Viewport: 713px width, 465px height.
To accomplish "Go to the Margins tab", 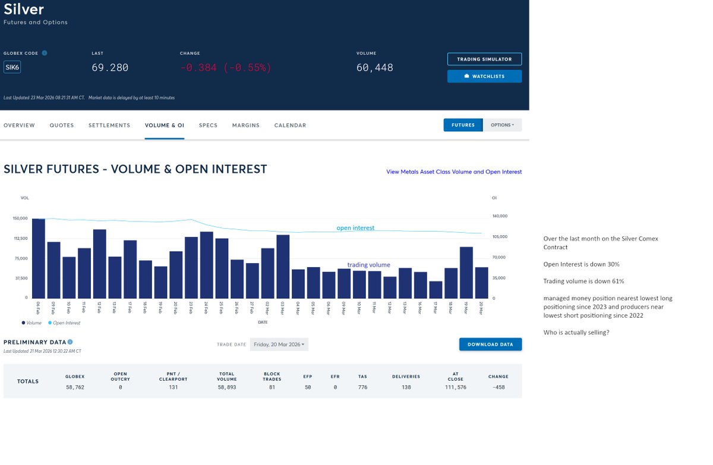I will click(x=246, y=125).
